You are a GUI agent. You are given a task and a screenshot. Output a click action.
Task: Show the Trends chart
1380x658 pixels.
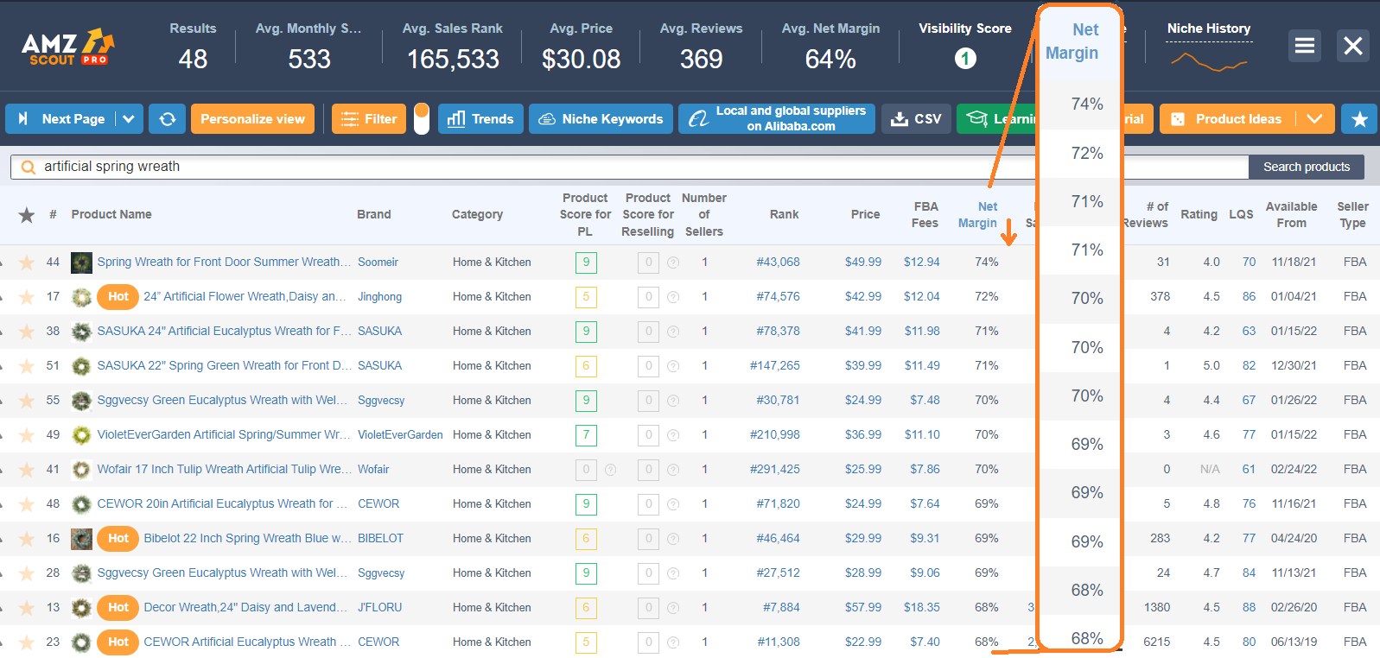(x=480, y=119)
